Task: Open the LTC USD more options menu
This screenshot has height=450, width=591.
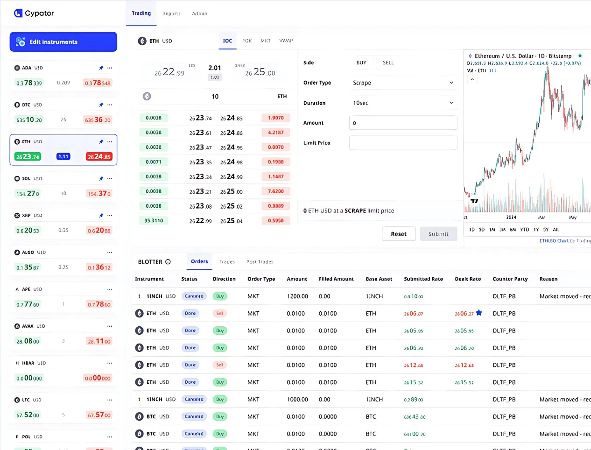Action: coord(110,400)
